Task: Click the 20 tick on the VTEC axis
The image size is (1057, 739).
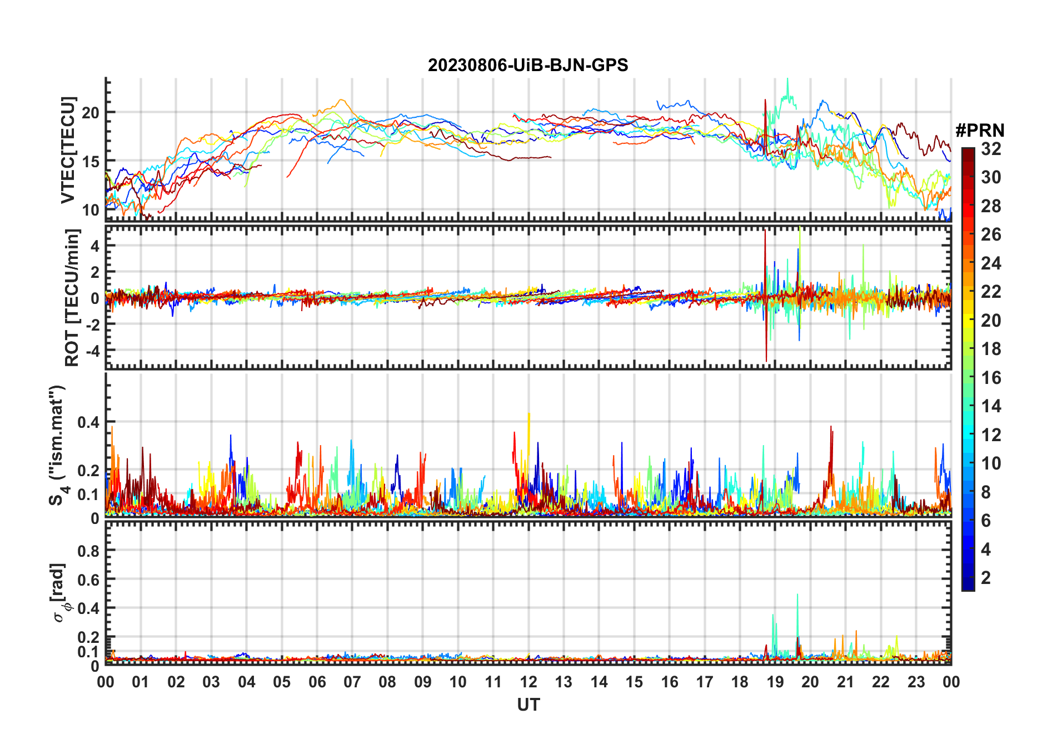Action: tap(91, 113)
